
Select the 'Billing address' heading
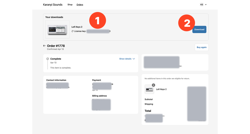(99, 96)
